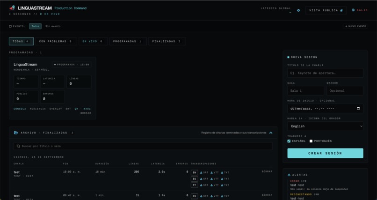Check the Português translation checkbox

(311, 141)
